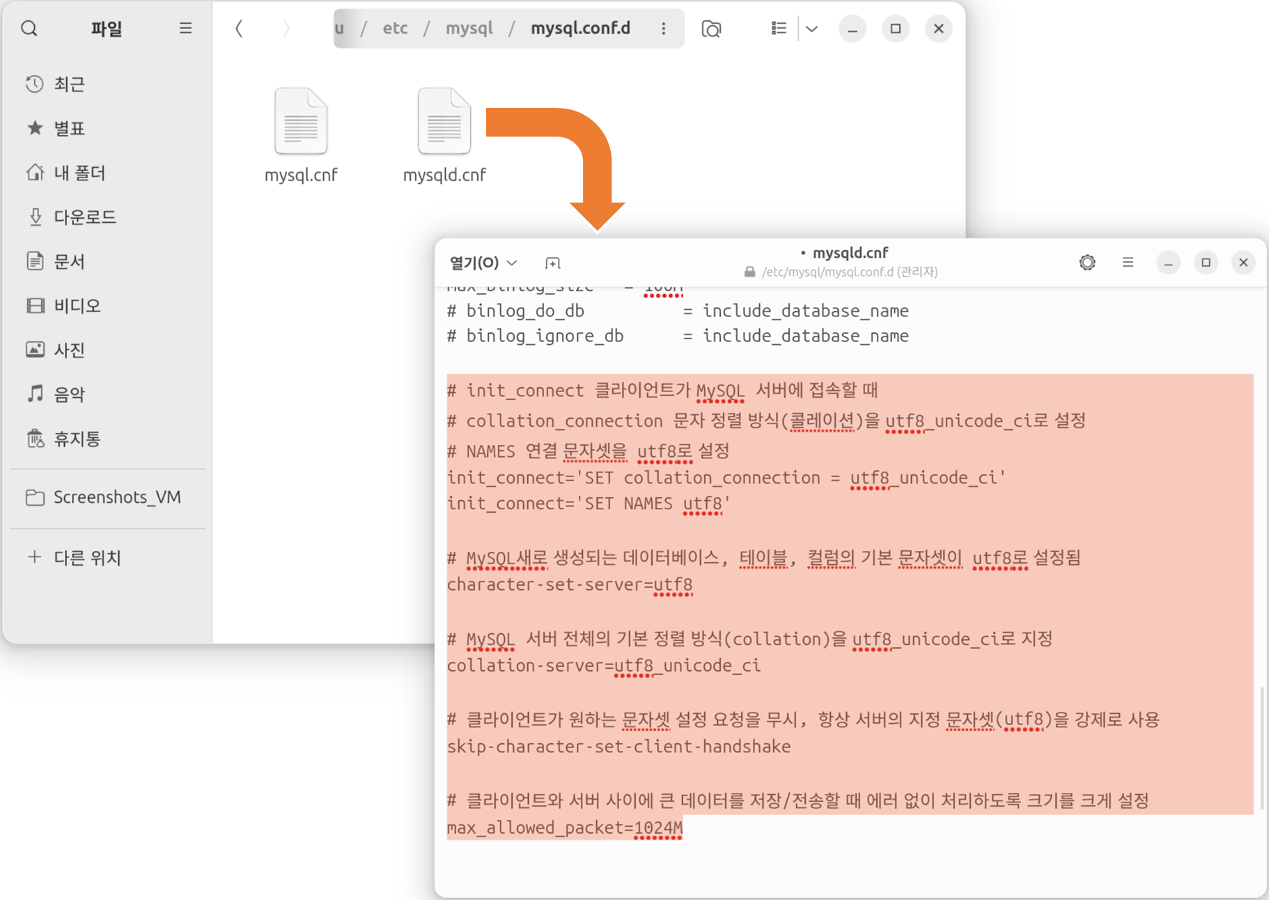Select the mysql.cnf file icon
Viewport: 1269px width, 900px height.
pos(301,121)
